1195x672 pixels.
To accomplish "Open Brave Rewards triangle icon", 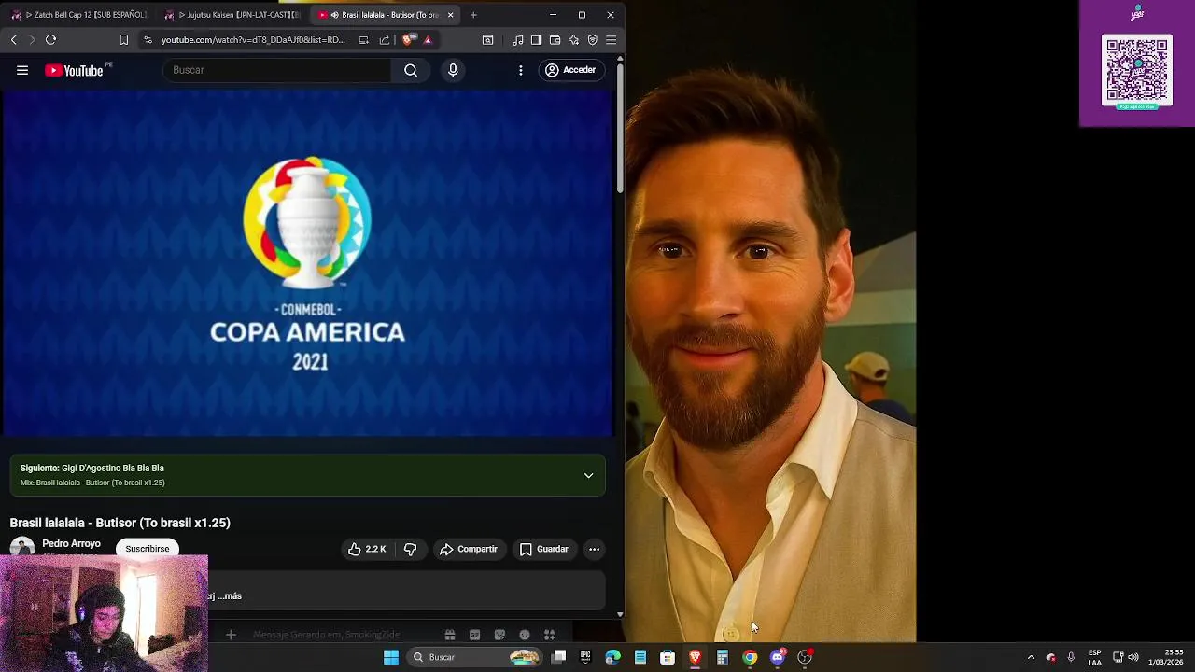I will point(428,40).
